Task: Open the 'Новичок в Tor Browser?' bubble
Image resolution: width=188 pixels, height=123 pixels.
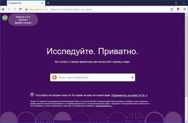Action: pos(23,20)
